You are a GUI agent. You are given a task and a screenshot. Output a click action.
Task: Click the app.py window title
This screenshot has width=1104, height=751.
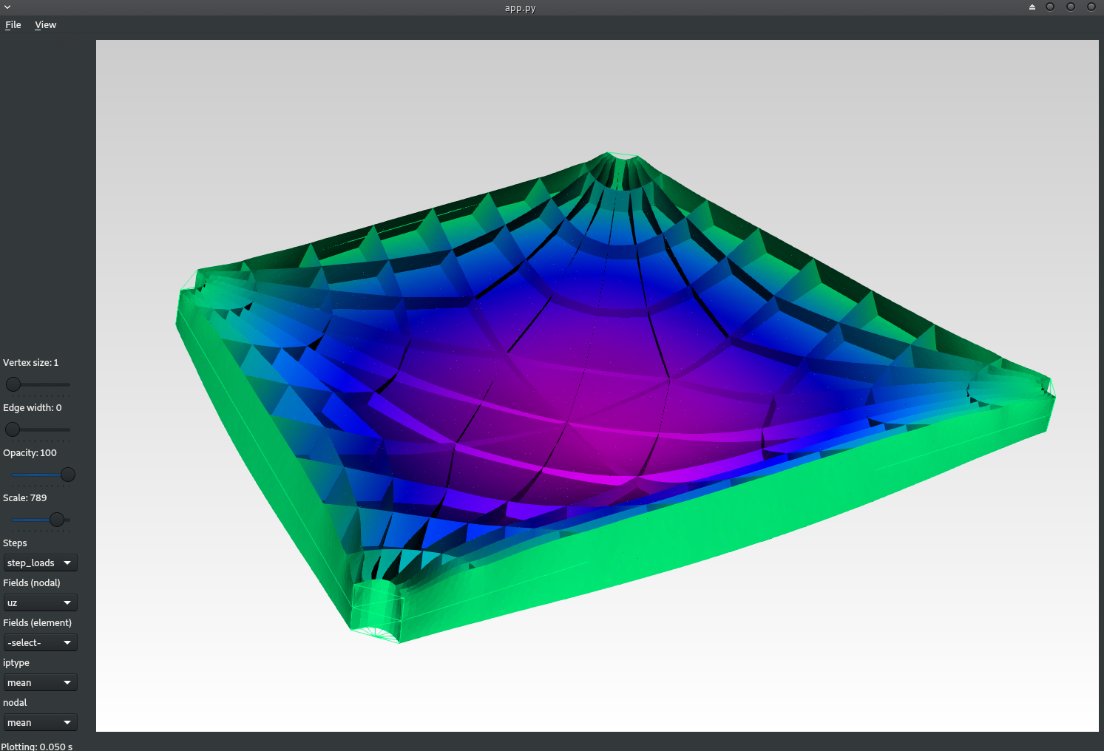[x=520, y=8]
